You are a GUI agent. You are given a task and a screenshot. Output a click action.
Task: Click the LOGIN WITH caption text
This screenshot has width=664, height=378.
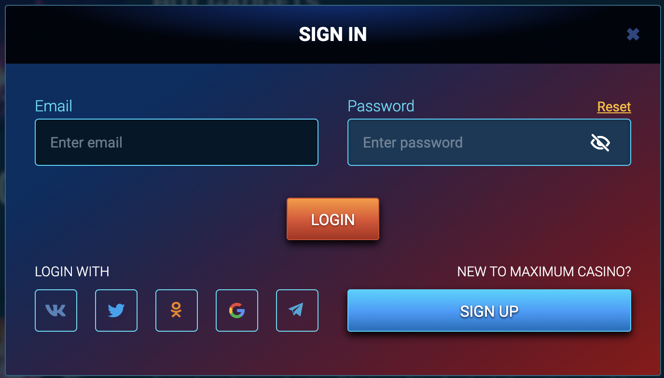[72, 272]
